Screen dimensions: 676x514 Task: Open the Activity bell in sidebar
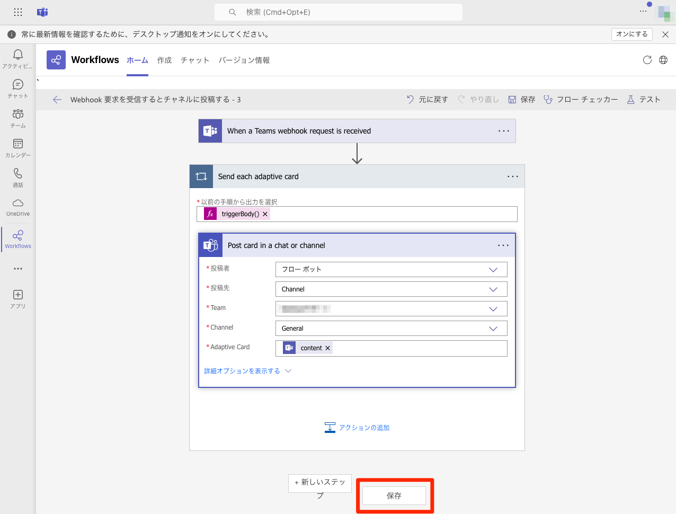pyautogui.click(x=18, y=58)
